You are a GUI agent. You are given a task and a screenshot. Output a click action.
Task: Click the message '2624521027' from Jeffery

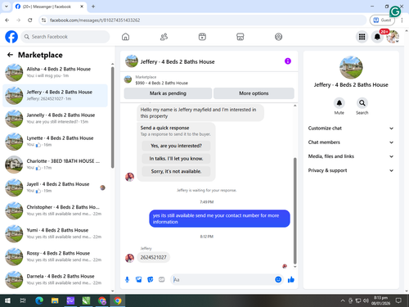pos(153,257)
